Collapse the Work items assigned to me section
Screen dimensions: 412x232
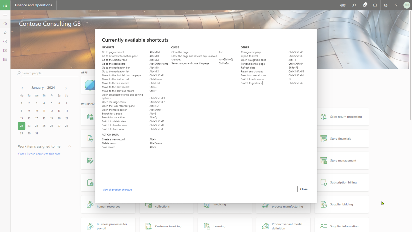pyautogui.click(x=70, y=146)
